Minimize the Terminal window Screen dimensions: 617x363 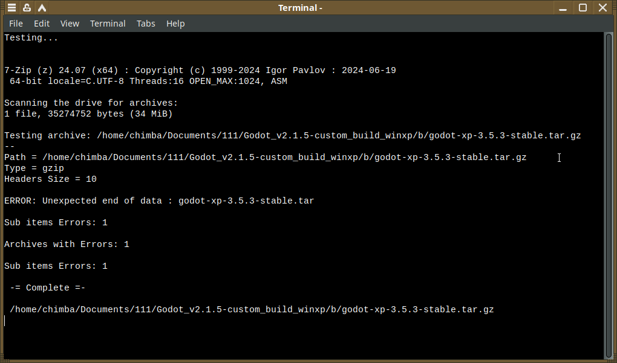pos(564,8)
